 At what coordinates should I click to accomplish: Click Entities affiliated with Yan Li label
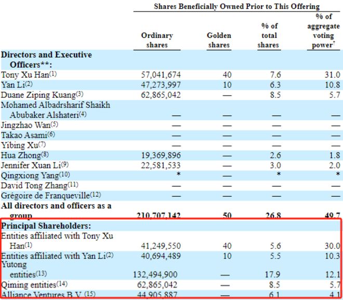(57, 256)
